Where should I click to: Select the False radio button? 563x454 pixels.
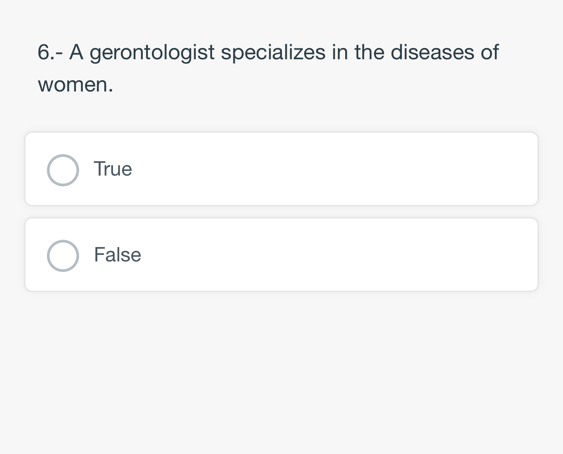pyautogui.click(x=63, y=256)
